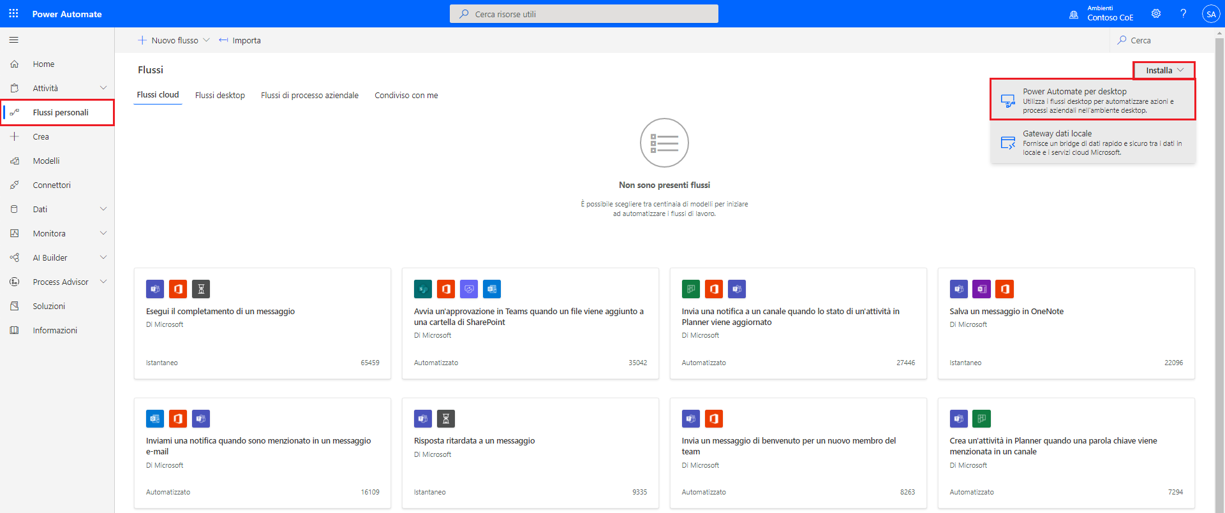This screenshot has height=513, width=1225.
Task: Click the Office icon on Invia un messaggio di benvenuto card
Action: point(714,419)
